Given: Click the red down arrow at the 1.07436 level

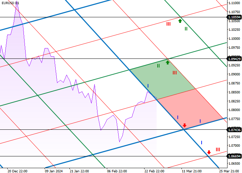Looking at the screenshot, I should coord(184,125).
